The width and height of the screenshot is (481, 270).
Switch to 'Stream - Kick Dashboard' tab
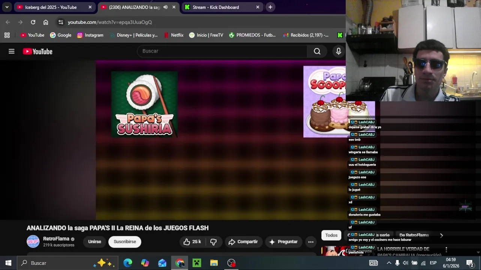[x=216, y=7]
